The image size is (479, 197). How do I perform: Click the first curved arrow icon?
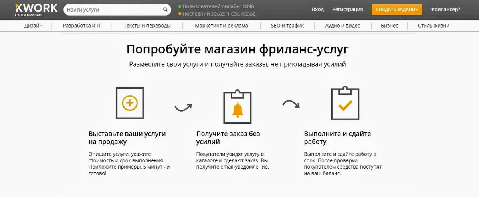click(183, 107)
